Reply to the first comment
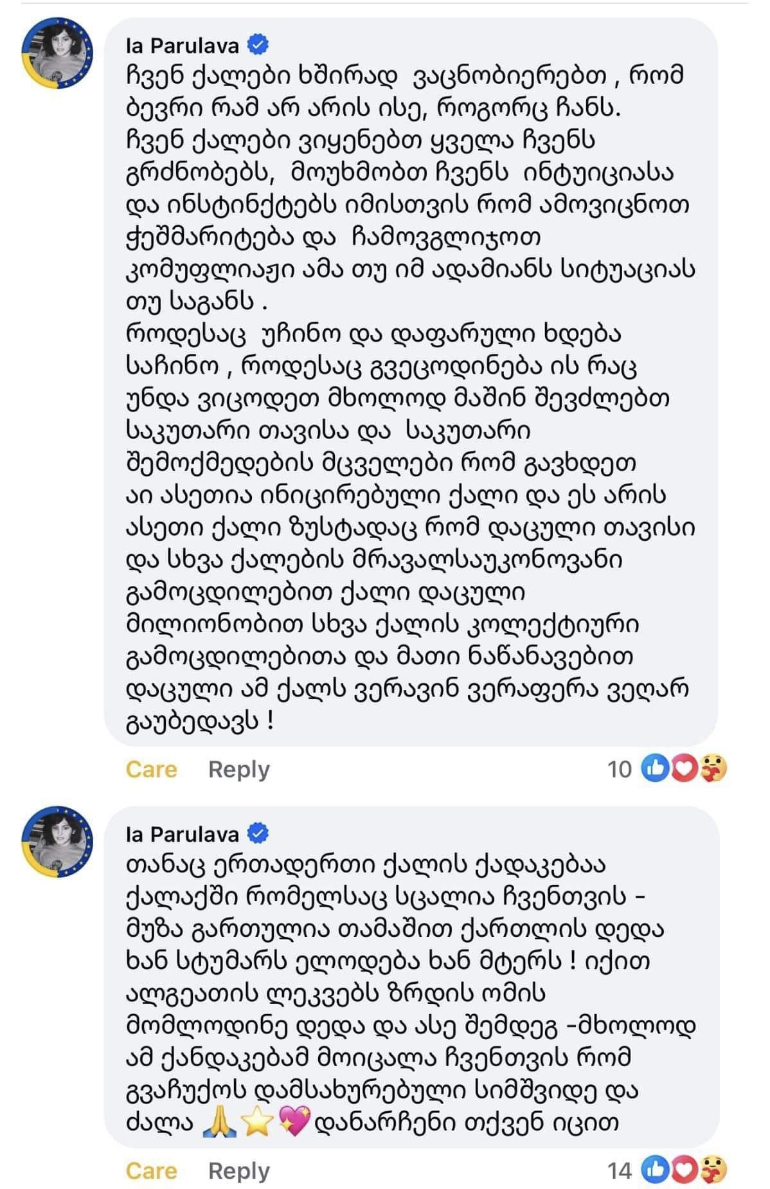Image resolution: width=770 pixels, height=1189 pixels. (x=239, y=769)
